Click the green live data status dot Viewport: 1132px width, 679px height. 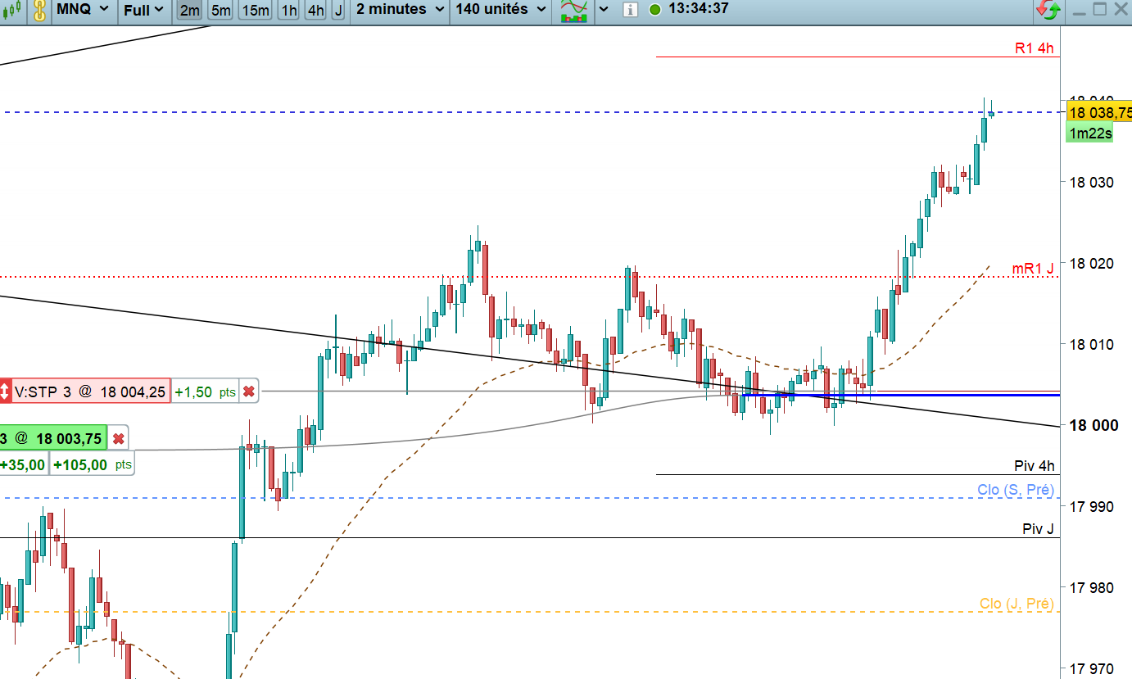point(654,10)
